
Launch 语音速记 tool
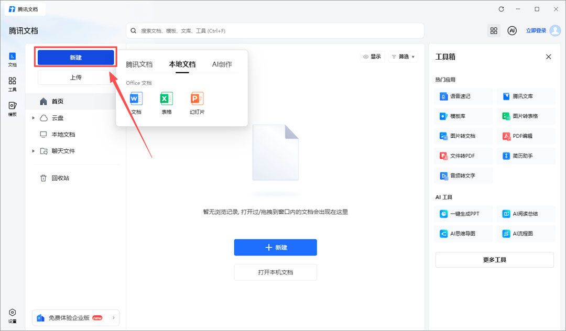463,96
